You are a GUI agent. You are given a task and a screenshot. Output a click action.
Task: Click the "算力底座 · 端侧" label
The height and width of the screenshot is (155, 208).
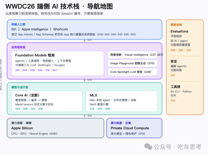(22, 123)
